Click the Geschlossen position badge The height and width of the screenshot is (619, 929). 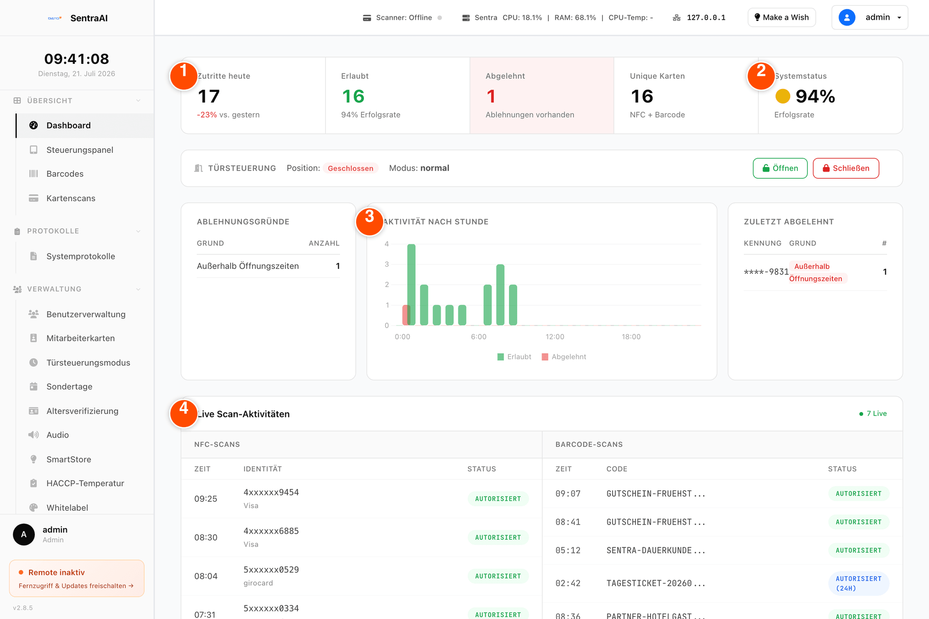[x=350, y=168]
